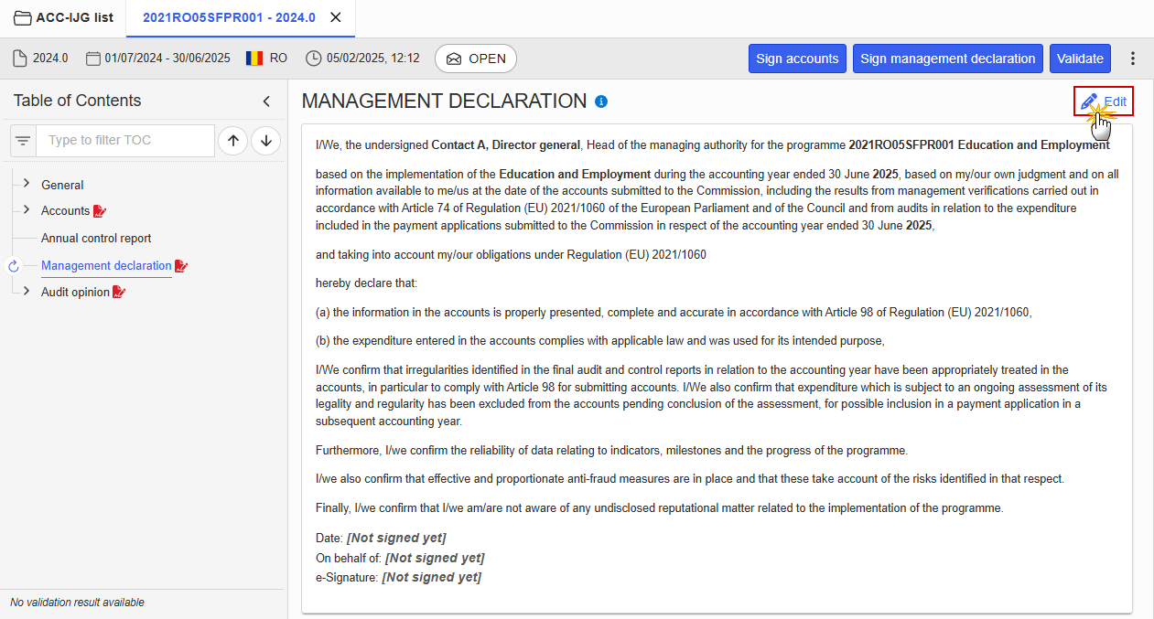
Task: Collapse the Table of Contents panel
Action: click(266, 101)
